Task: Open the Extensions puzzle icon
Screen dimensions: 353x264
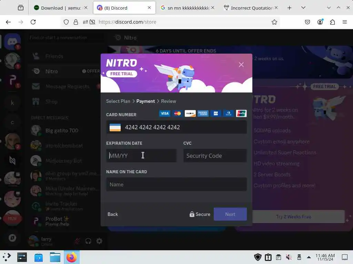Action: [x=332, y=22]
